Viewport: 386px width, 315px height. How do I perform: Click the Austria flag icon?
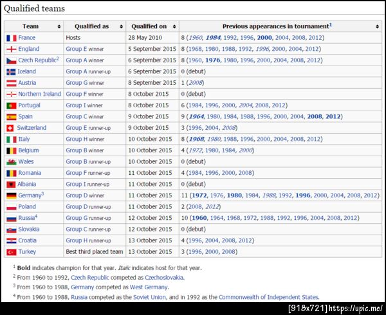tap(12, 83)
